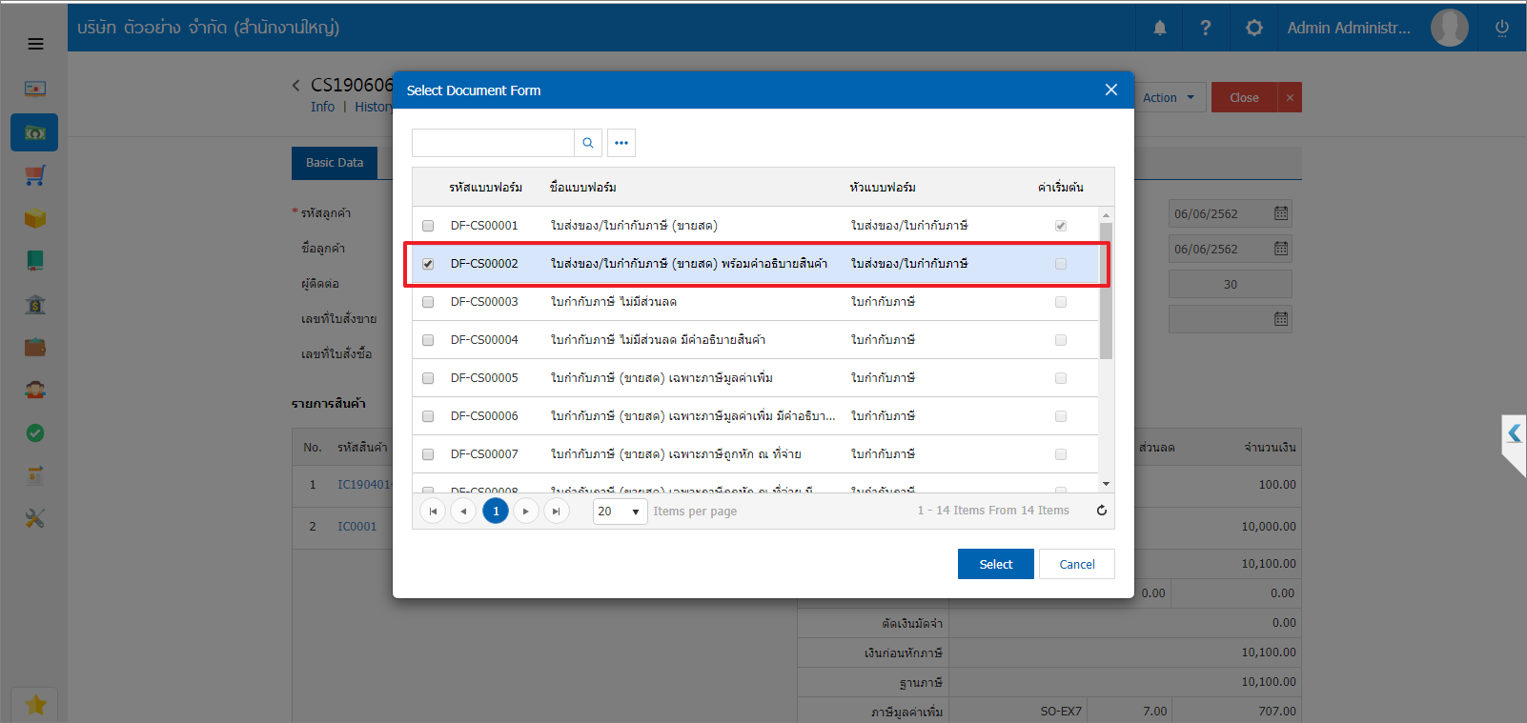This screenshot has width=1527, height=723.
Task: Open the settings gear in header
Action: pos(1254,28)
